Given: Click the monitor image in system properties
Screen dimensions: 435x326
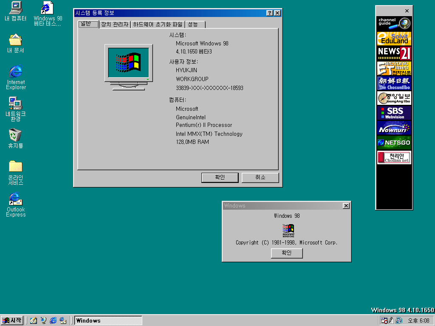Looking at the screenshot, I should coord(128,67).
